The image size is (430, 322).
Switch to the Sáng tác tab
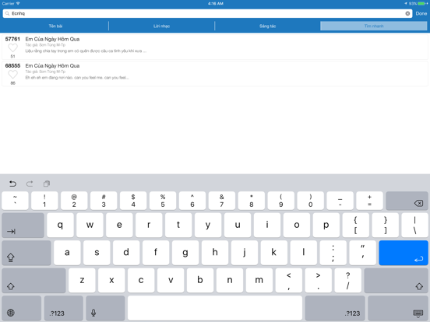pyautogui.click(x=267, y=26)
